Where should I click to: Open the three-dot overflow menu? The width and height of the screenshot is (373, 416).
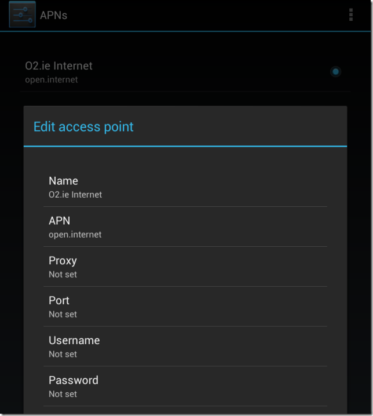pos(351,15)
